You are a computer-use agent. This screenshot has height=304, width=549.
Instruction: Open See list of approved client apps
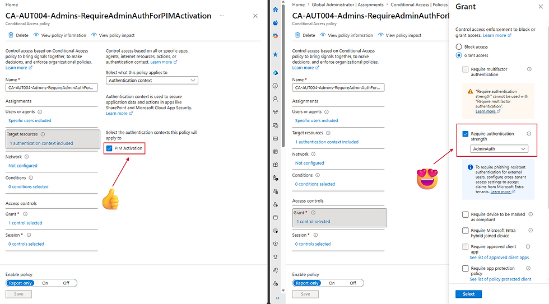[x=499, y=258]
